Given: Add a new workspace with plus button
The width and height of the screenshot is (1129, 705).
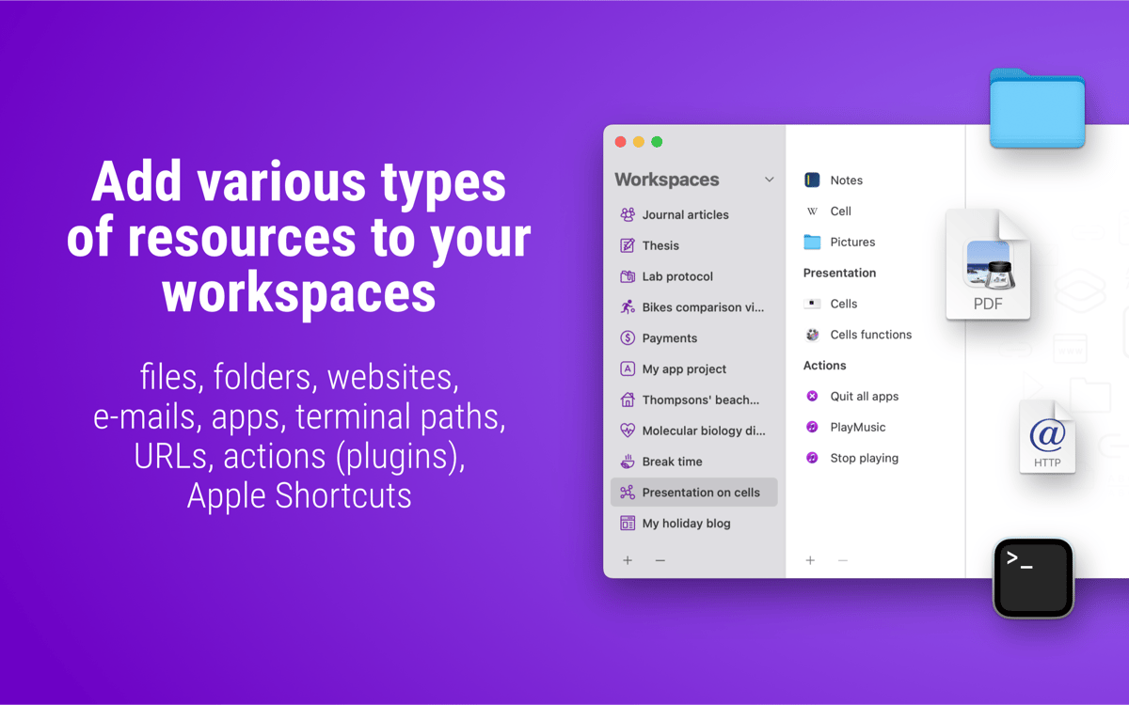Looking at the screenshot, I should [628, 560].
